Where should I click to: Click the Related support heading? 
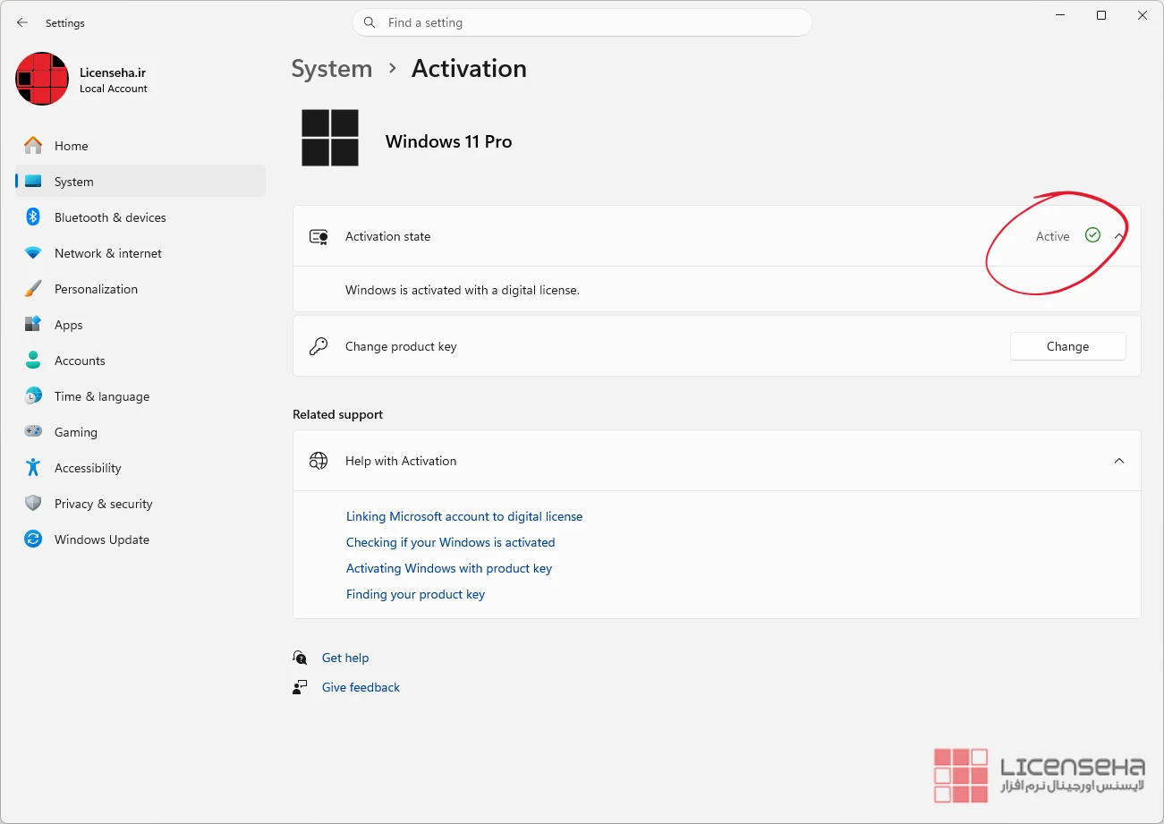pos(337,414)
